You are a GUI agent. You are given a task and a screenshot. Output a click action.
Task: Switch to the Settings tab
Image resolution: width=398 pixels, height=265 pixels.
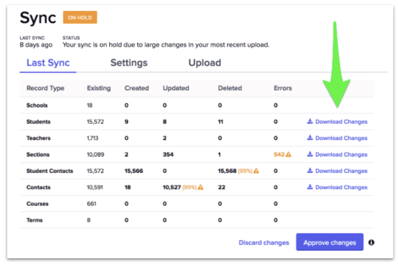(x=129, y=63)
